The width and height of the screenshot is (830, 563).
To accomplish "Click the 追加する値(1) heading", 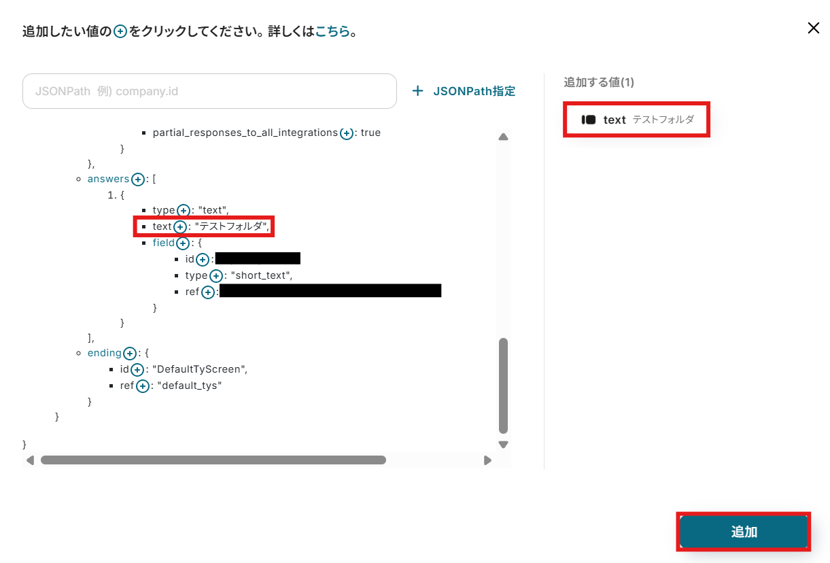I will (x=599, y=82).
